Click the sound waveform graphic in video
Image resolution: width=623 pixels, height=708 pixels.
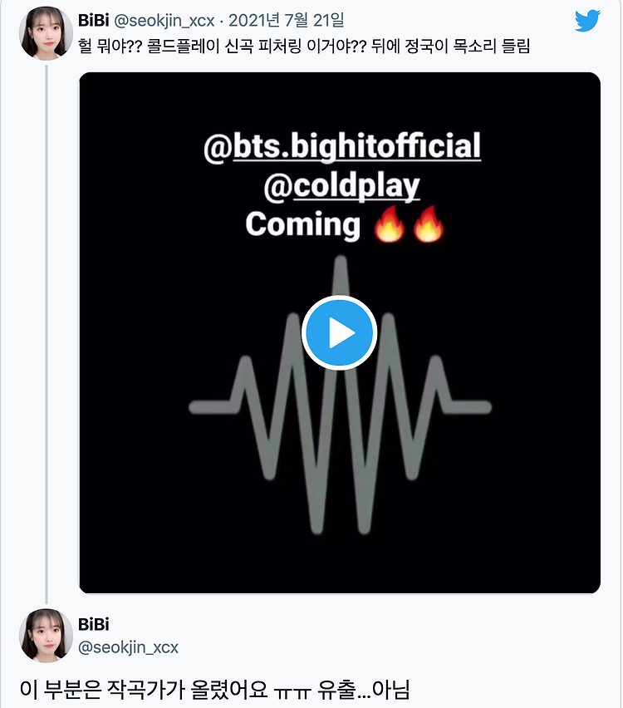pyautogui.click(x=340, y=395)
